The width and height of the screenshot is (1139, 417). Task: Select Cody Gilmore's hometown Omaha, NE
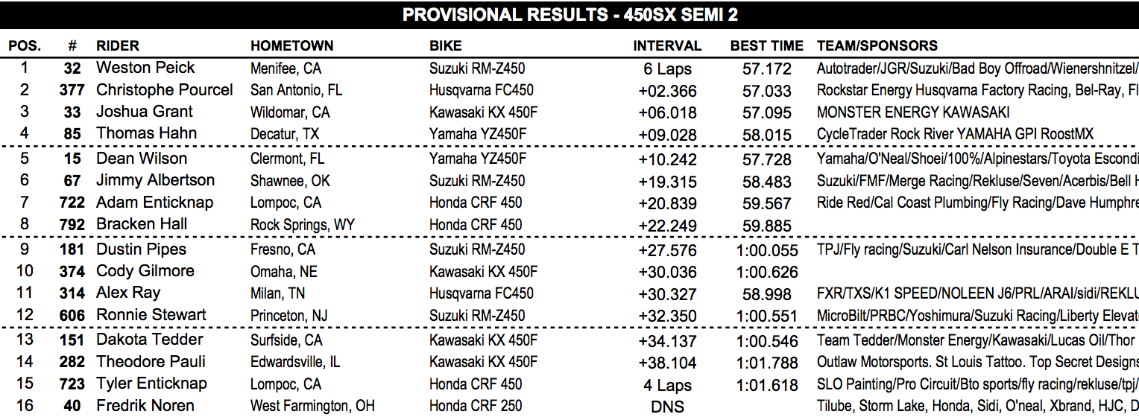pyautogui.click(x=283, y=272)
